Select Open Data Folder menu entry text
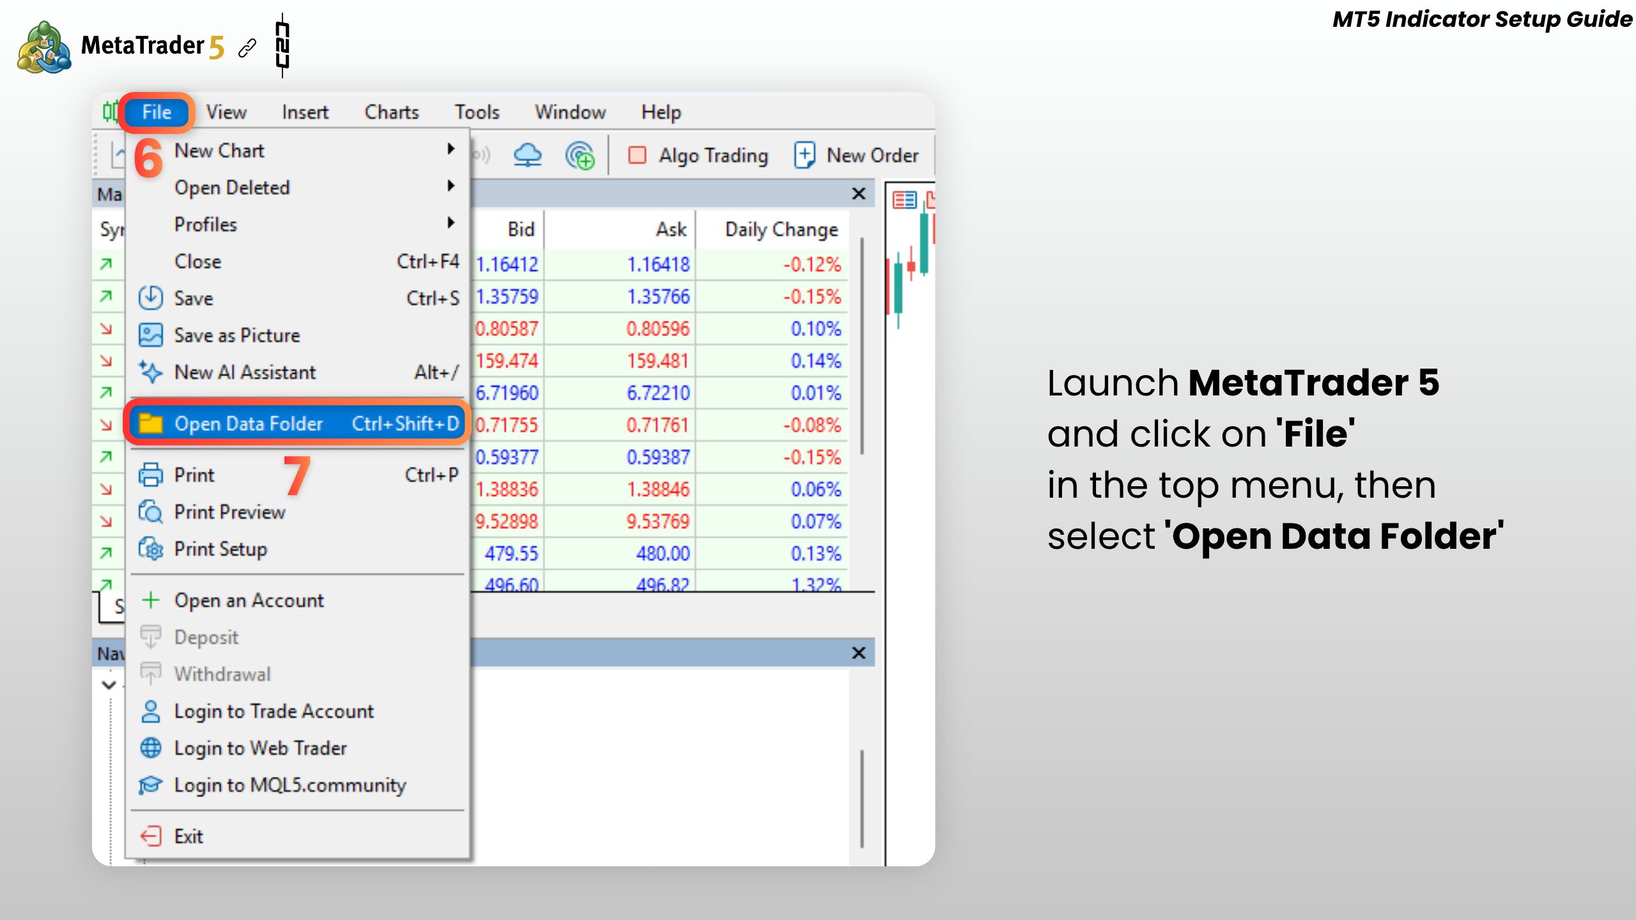 click(249, 424)
